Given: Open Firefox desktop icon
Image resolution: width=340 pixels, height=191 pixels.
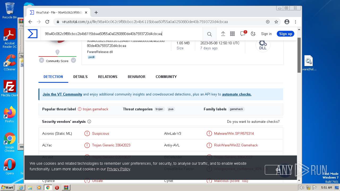Looking at the screenshot, I should pyautogui.click(x=10, y=115).
